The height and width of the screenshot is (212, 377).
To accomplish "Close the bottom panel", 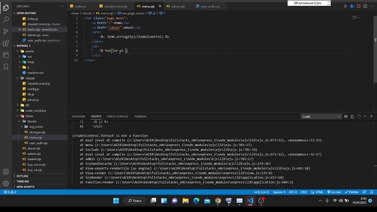I will click(x=372, y=117).
